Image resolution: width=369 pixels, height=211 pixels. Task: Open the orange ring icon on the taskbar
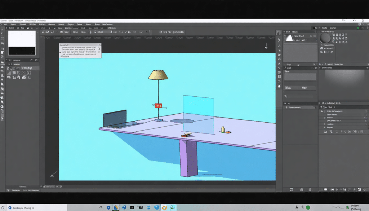coord(164,207)
